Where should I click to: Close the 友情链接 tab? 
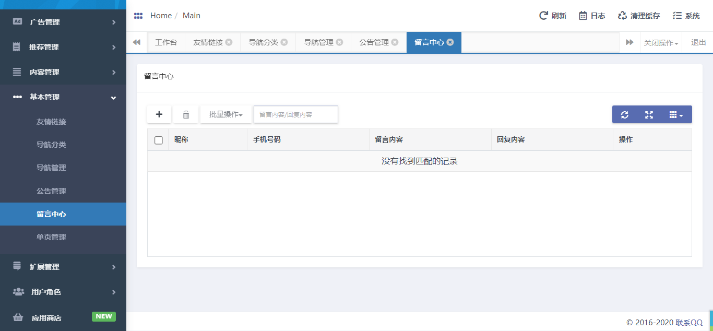click(x=229, y=42)
